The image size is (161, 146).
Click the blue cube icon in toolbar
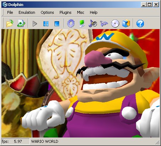coord(126,23)
